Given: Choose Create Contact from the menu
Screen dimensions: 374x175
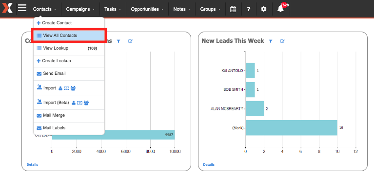Looking at the screenshot, I should click(69, 23).
